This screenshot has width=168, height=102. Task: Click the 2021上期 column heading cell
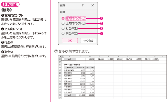(90, 68)
